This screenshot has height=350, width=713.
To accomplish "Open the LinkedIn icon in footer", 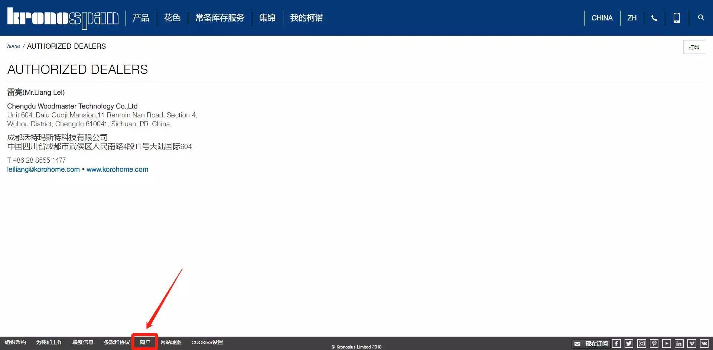I will [x=679, y=344].
